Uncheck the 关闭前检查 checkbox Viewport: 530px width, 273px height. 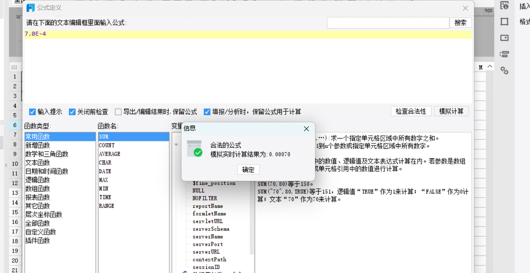[72, 112]
